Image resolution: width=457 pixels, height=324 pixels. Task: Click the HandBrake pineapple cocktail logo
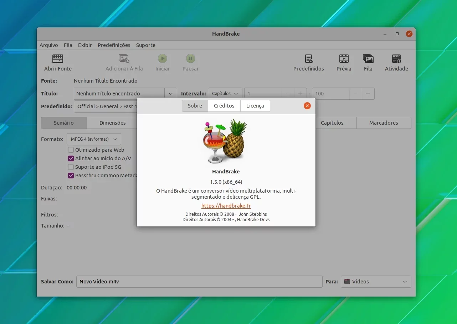[226, 141]
